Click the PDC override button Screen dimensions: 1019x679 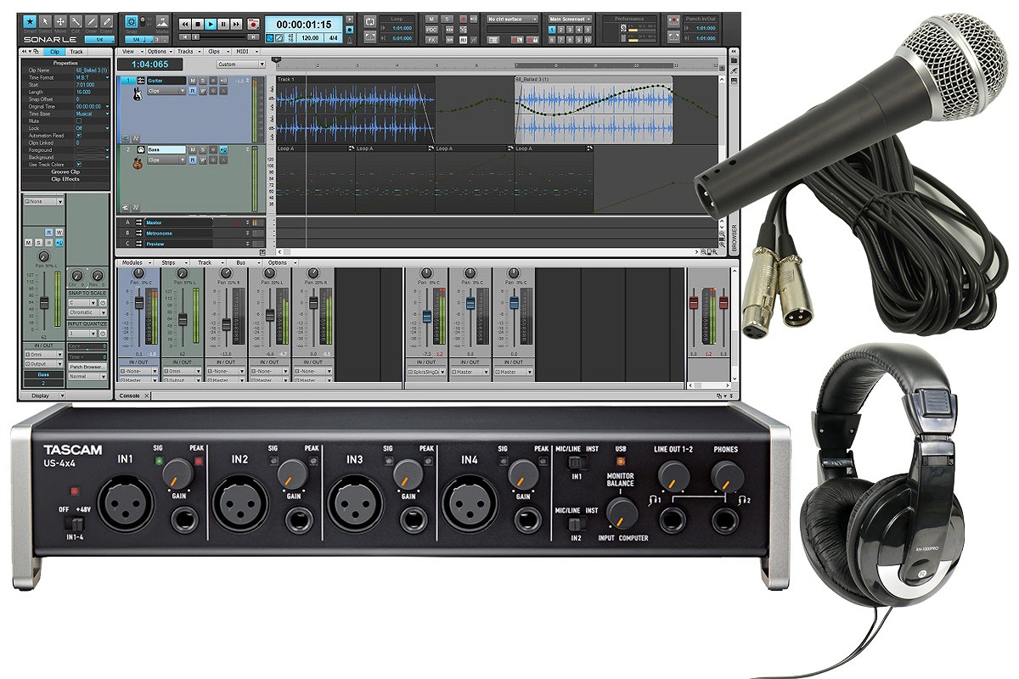coord(431,28)
